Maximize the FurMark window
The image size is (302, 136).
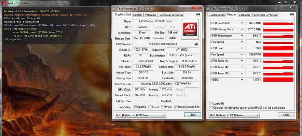click(x=286, y=2)
